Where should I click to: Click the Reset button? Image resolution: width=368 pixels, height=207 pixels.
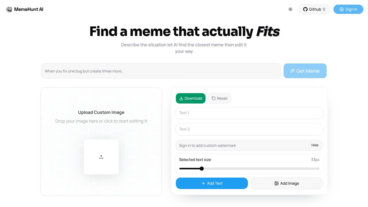[x=219, y=98]
